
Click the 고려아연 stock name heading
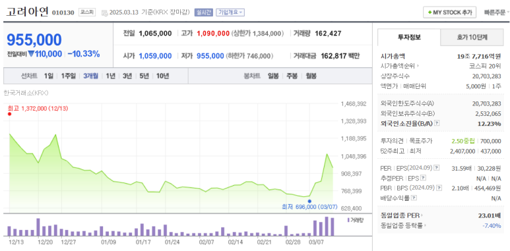[x=27, y=12]
